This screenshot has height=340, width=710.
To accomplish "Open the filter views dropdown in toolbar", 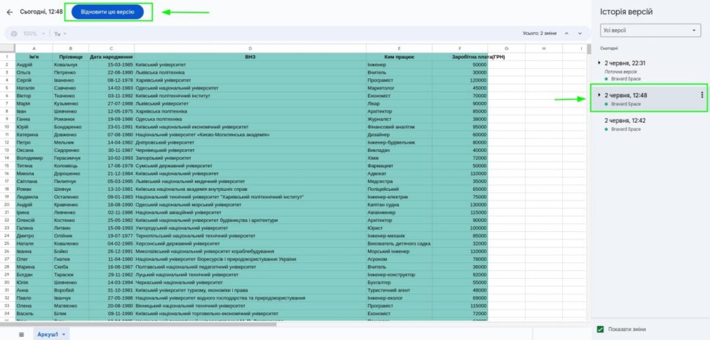I will [x=60, y=33].
